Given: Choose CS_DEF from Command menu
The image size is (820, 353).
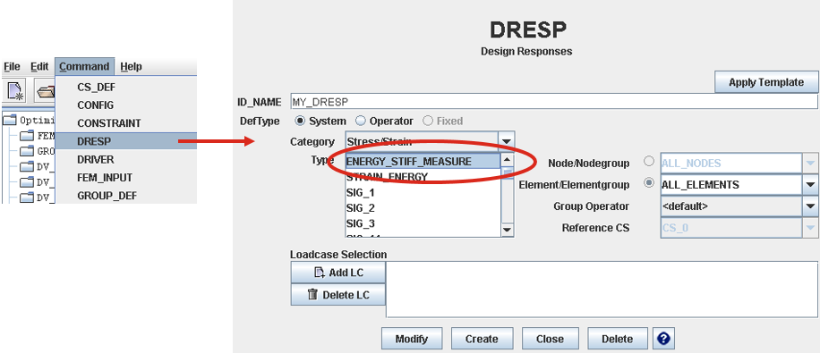Looking at the screenshot, I should click(x=126, y=88).
